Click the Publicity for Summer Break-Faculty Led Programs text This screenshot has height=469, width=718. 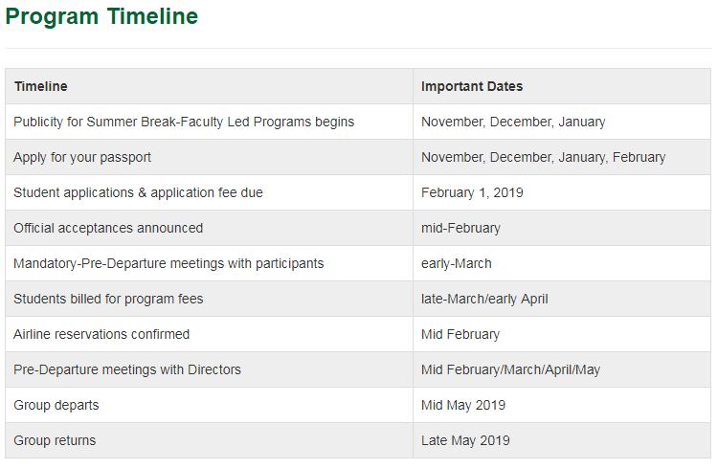click(184, 122)
